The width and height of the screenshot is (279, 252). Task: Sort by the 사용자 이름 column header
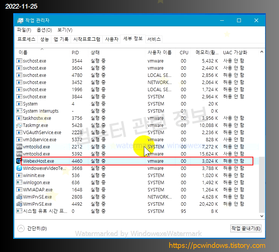[x=160, y=52]
